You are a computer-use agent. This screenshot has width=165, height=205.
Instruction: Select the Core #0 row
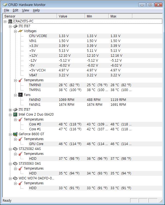(x=95, y=124)
